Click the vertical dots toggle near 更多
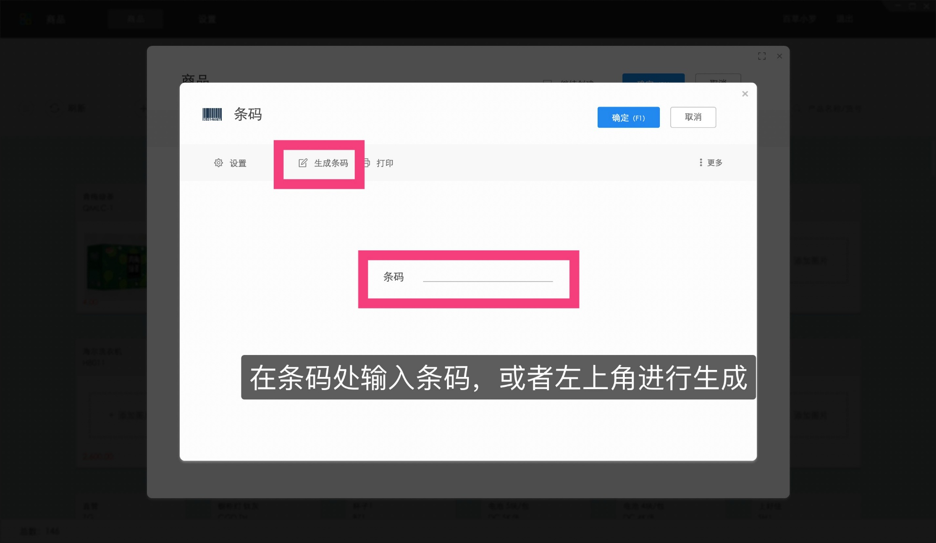Viewport: 936px width, 543px height. point(700,163)
